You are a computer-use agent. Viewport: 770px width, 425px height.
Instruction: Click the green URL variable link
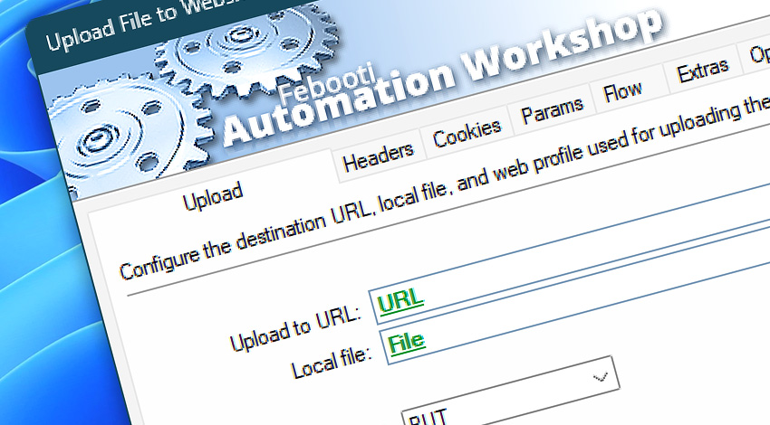(x=400, y=300)
